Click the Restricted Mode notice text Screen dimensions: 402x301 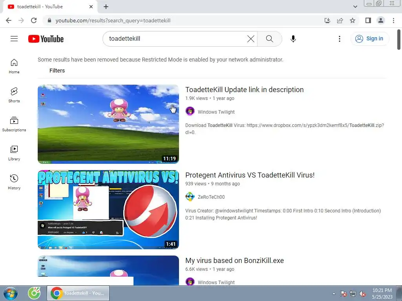tap(161, 60)
